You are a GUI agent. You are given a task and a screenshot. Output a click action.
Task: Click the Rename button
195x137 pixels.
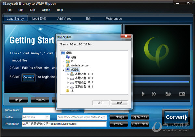pos(40,100)
